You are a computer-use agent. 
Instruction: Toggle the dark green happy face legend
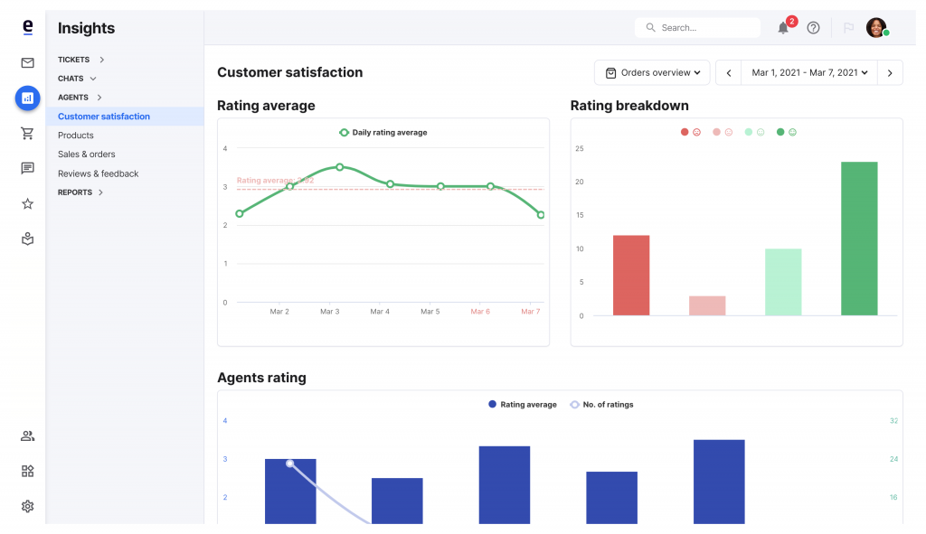(x=786, y=132)
